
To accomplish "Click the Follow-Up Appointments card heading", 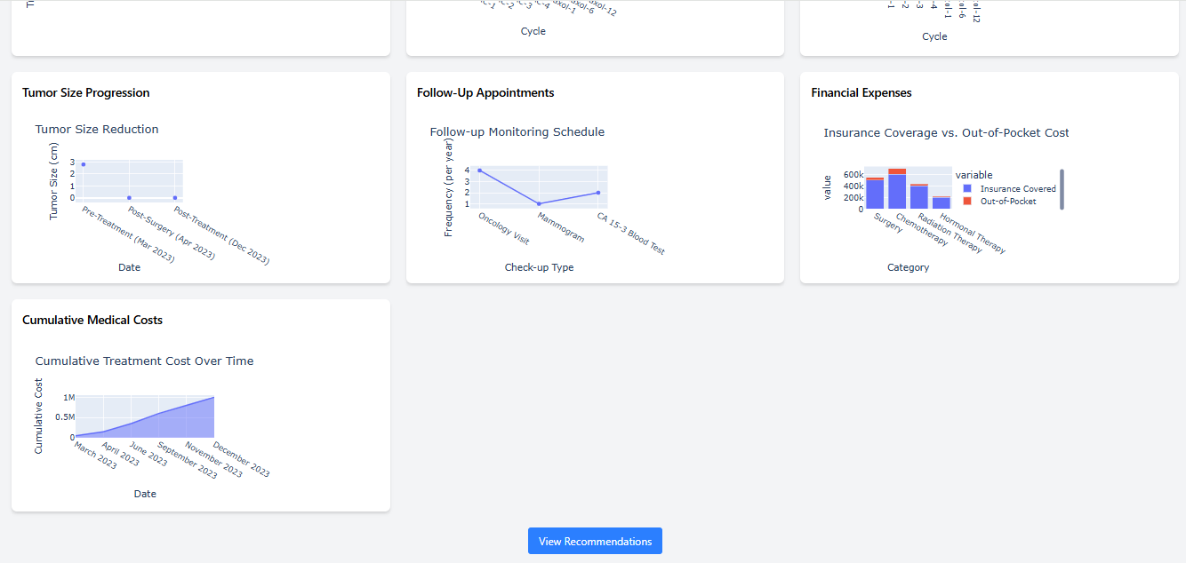I will [x=485, y=92].
